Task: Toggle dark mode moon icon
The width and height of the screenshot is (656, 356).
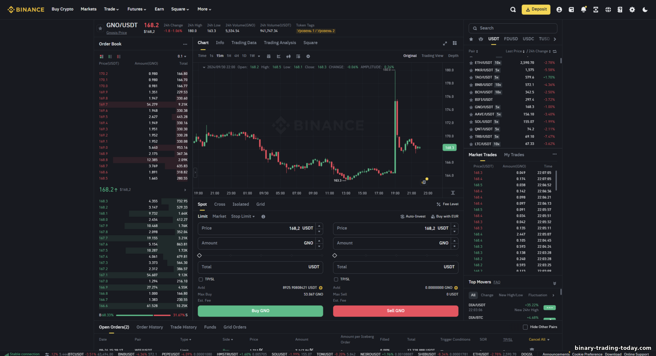Action: tap(645, 9)
